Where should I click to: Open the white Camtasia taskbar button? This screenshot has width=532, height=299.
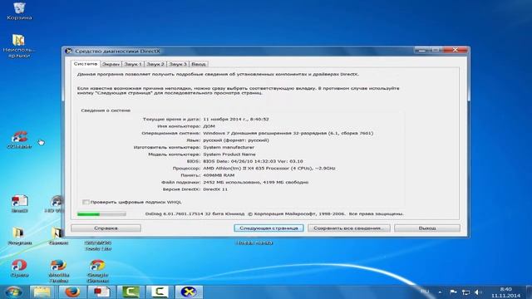click(x=160, y=292)
